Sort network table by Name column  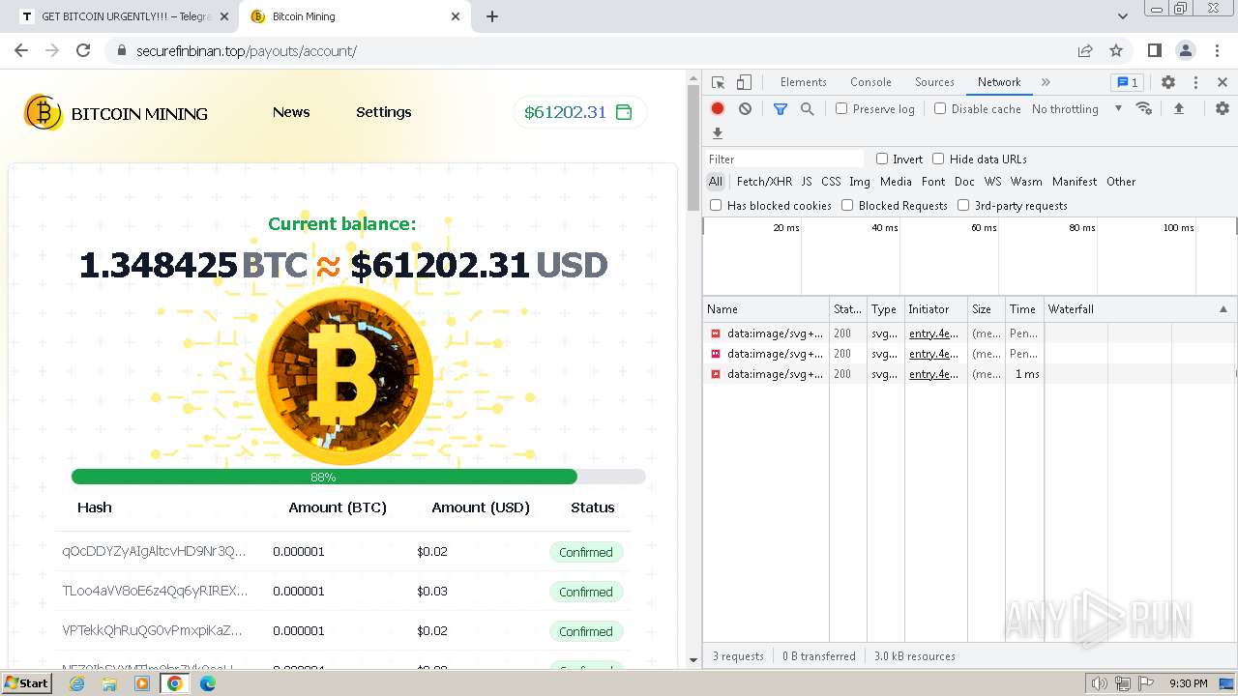pyautogui.click(x=765, y=309)
